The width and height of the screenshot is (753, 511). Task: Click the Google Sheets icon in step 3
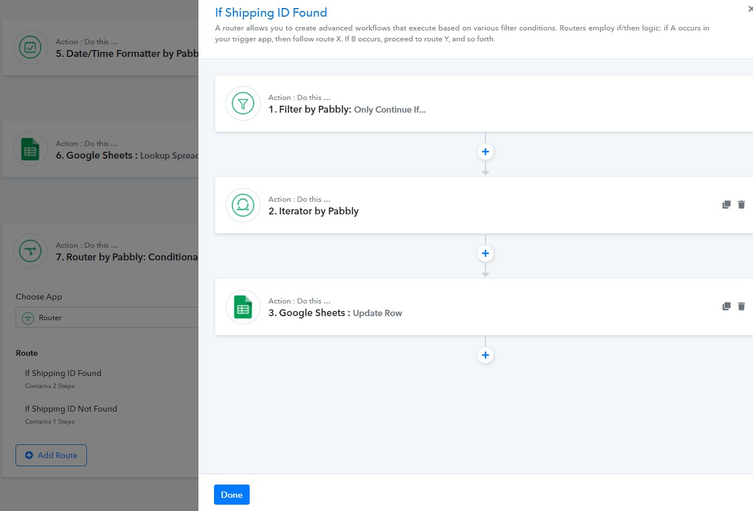243,307
